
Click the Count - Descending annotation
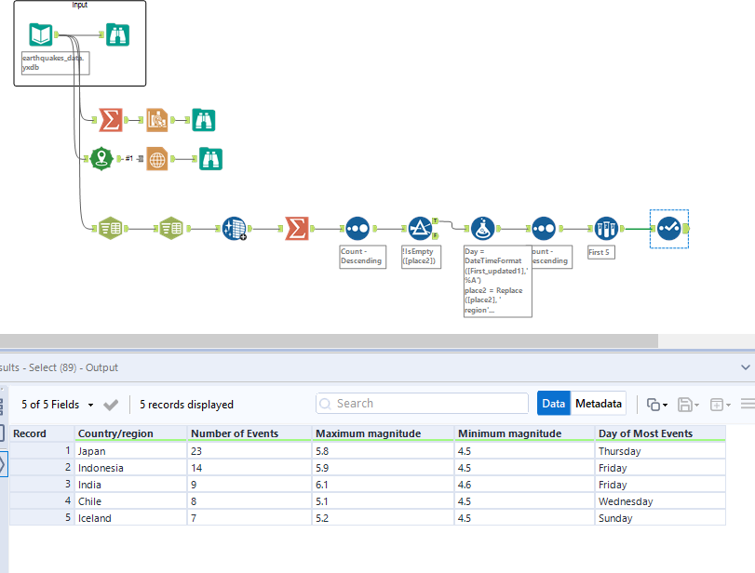[362, 257]
